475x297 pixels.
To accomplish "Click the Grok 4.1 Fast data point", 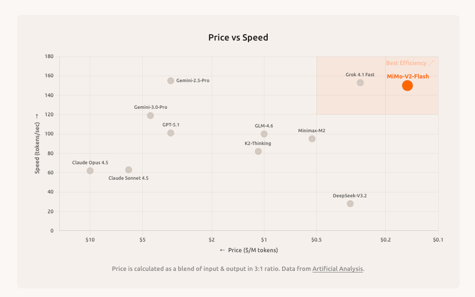I will pyautogui.click(x=360, y=83).
